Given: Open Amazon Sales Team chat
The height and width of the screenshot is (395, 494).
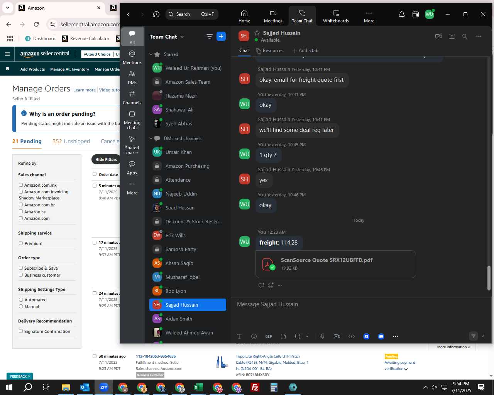Looking at the screenshot, I should click(188, 82).
